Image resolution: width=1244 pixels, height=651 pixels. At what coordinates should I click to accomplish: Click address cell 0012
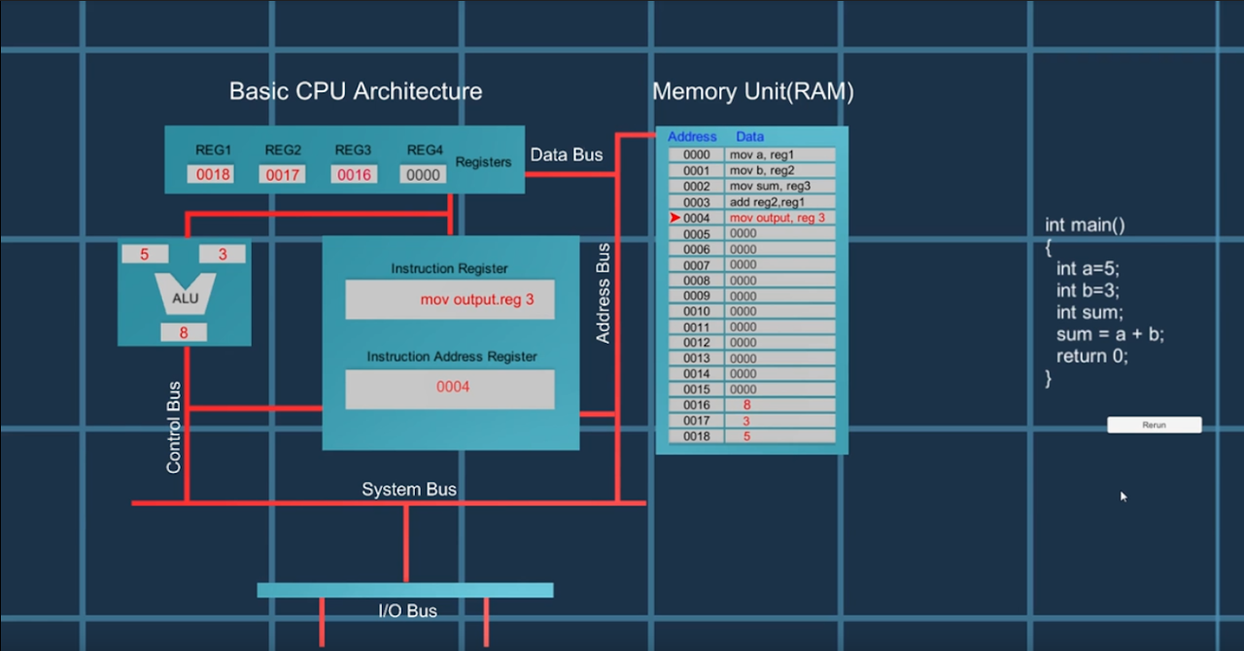pyautogui.click(x=696, y=342)
